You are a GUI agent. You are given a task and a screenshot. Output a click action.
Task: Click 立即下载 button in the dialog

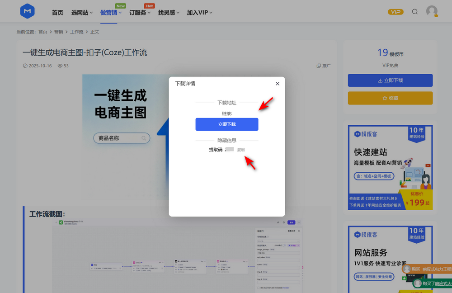(227, 124)
